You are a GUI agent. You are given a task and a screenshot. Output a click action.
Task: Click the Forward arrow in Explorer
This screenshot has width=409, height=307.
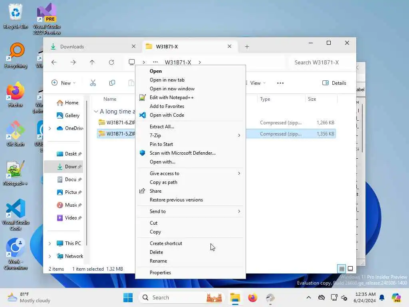point(73,62)
